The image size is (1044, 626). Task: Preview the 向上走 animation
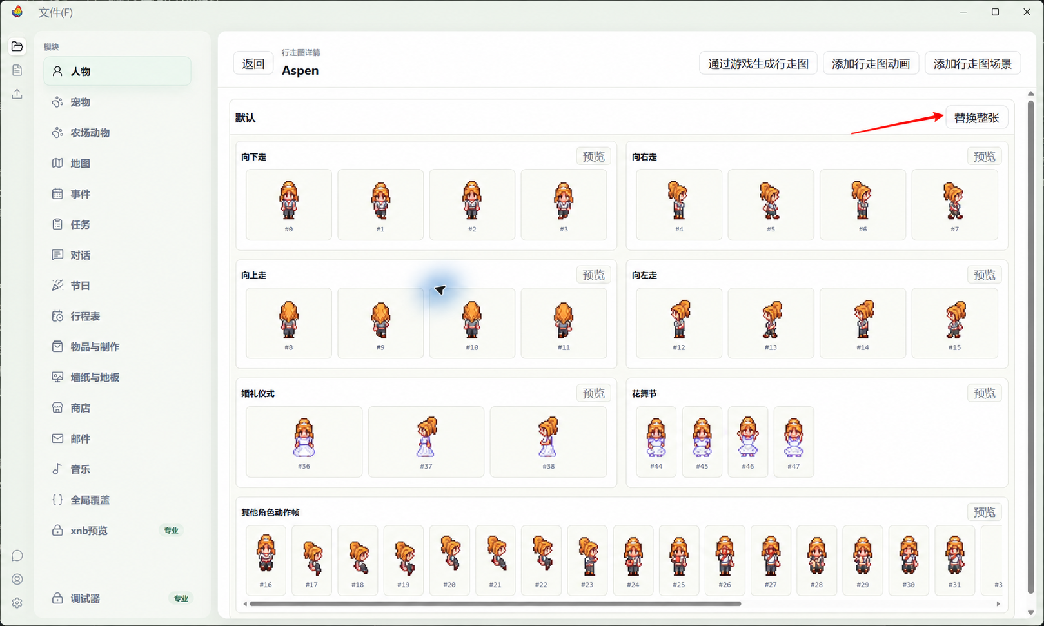[594, 275]
